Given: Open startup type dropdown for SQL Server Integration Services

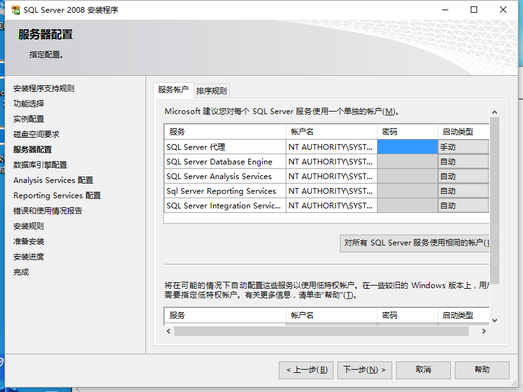Looking at the screenshot, I should click(x=464, y=206).
